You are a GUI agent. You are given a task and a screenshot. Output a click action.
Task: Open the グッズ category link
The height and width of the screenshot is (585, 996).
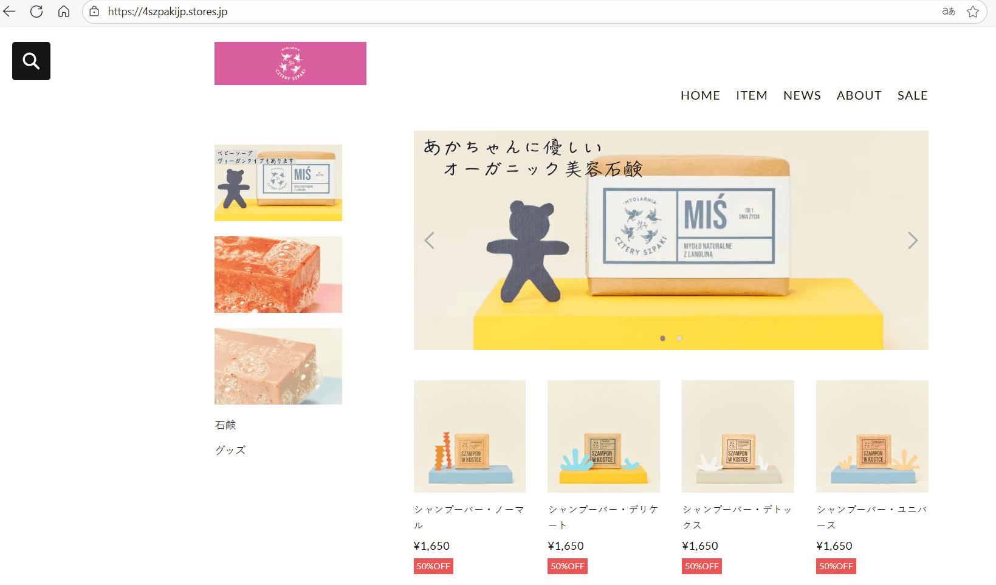tap(230, 450)
